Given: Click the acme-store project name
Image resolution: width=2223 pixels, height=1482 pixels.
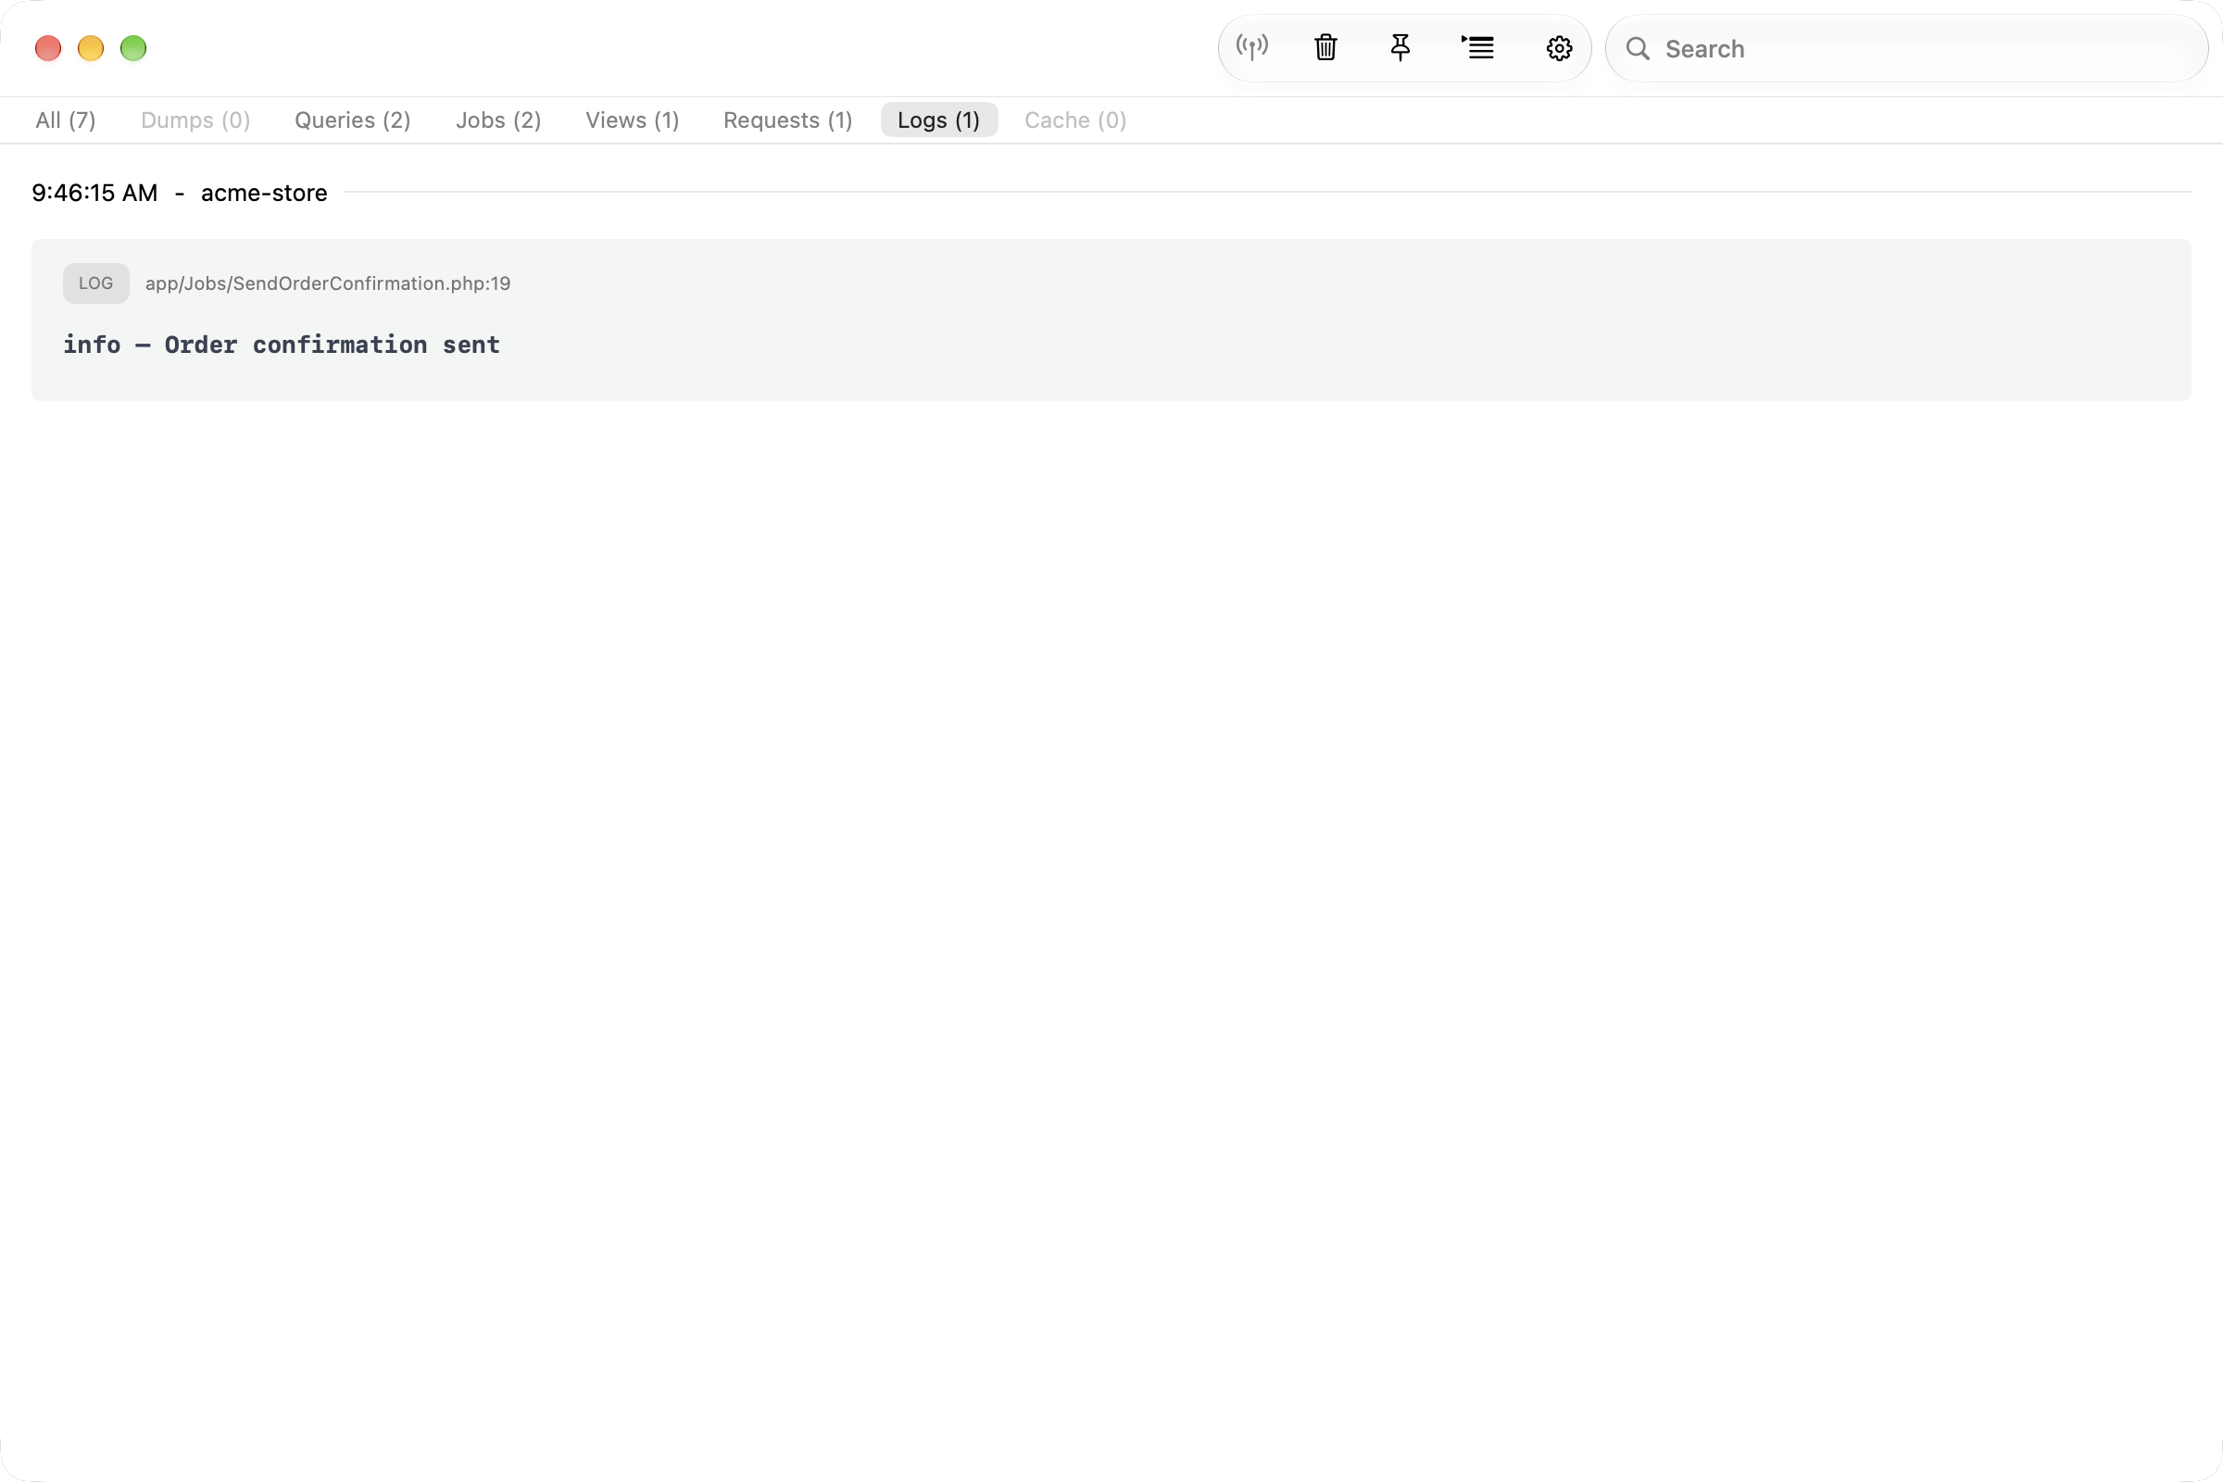Looking at the screenshot, I should 264,193.
